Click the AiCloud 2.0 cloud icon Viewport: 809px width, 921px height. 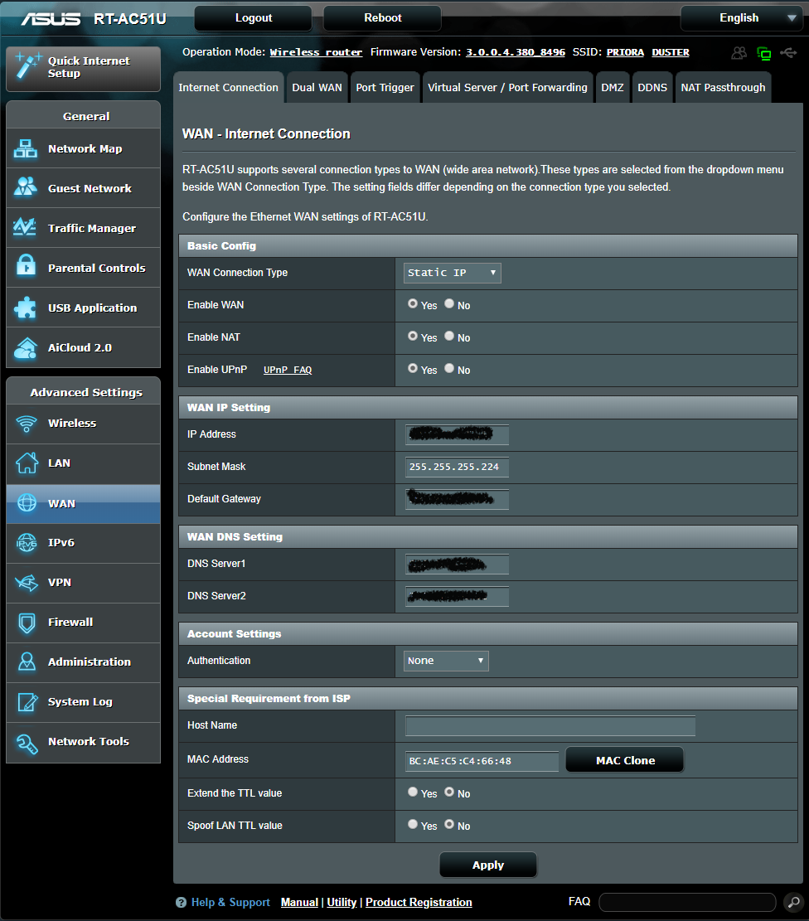pos(25,347)
